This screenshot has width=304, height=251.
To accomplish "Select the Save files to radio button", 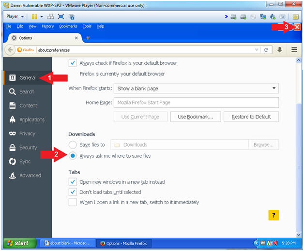I will (x=73, y=145).
